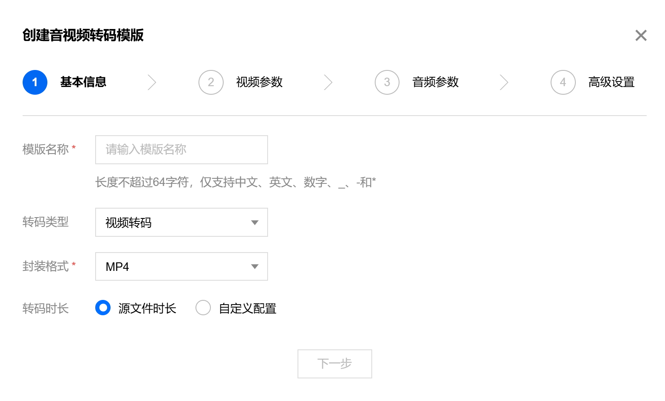Click the step 4 circle icon
Viewport: 665px width, 401px height.
pos(563,82)
